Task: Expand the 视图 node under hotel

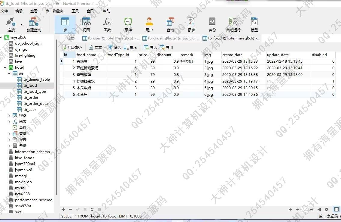Action: tap(9, 116)
